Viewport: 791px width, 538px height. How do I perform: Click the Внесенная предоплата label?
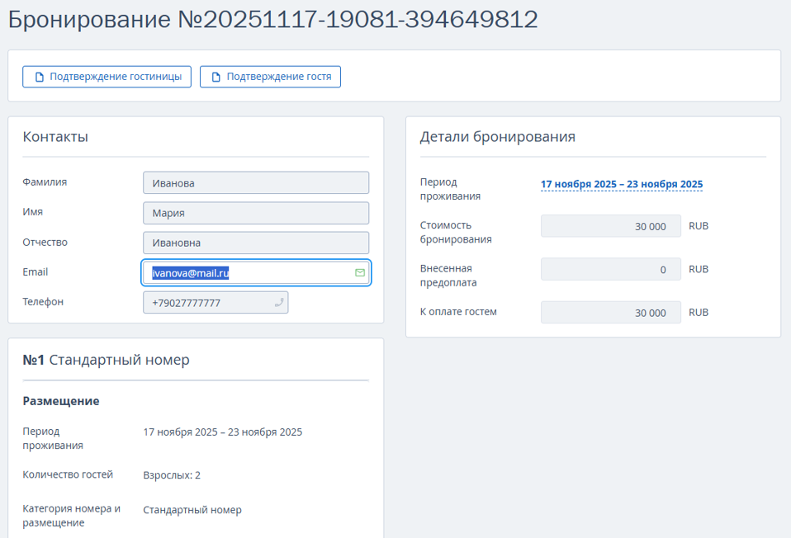coord(448,276)
